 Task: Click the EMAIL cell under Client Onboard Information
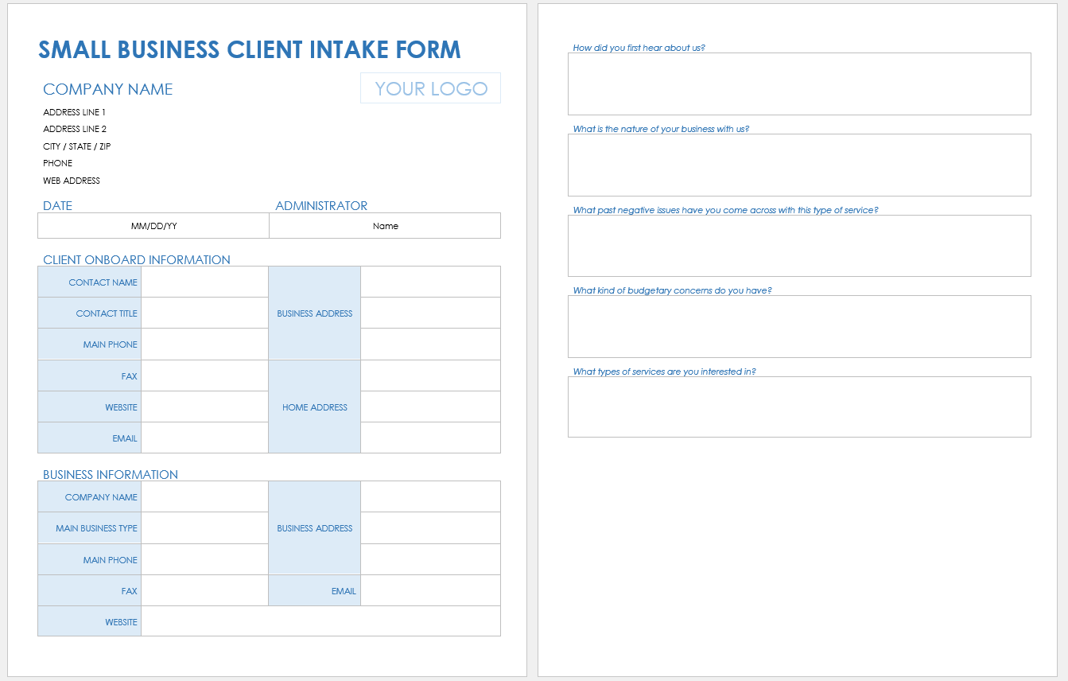[x=204, y=438]
